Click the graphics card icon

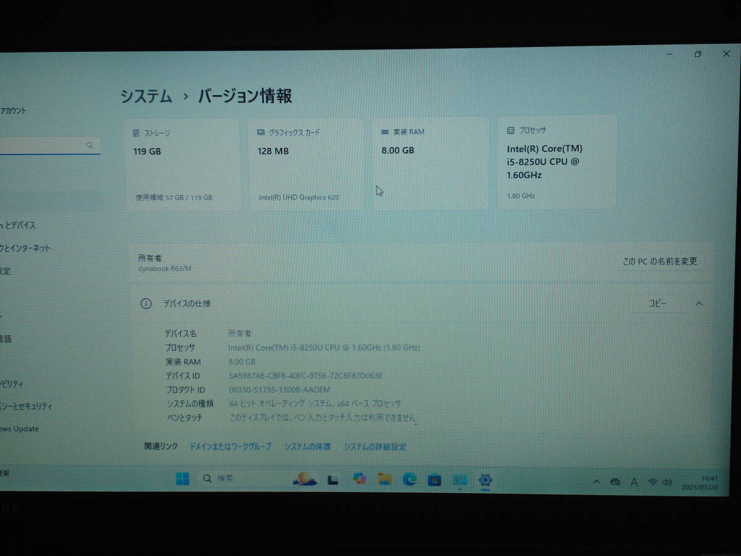[x=261, y=132]
